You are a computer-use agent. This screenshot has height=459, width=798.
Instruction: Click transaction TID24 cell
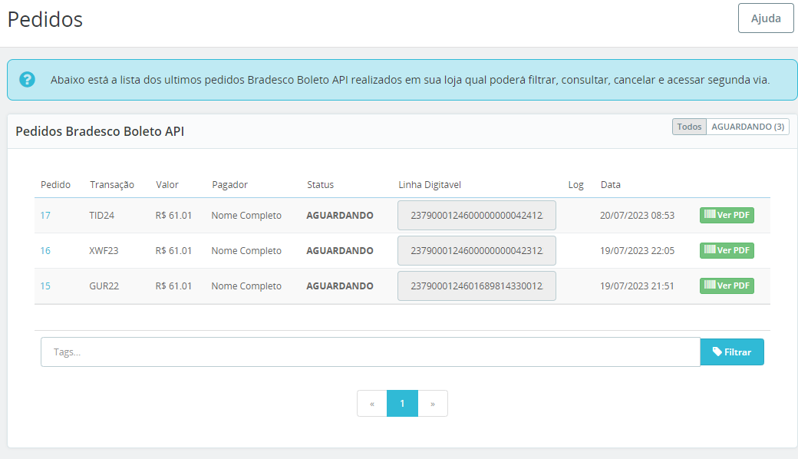click(x=102, y=215)
